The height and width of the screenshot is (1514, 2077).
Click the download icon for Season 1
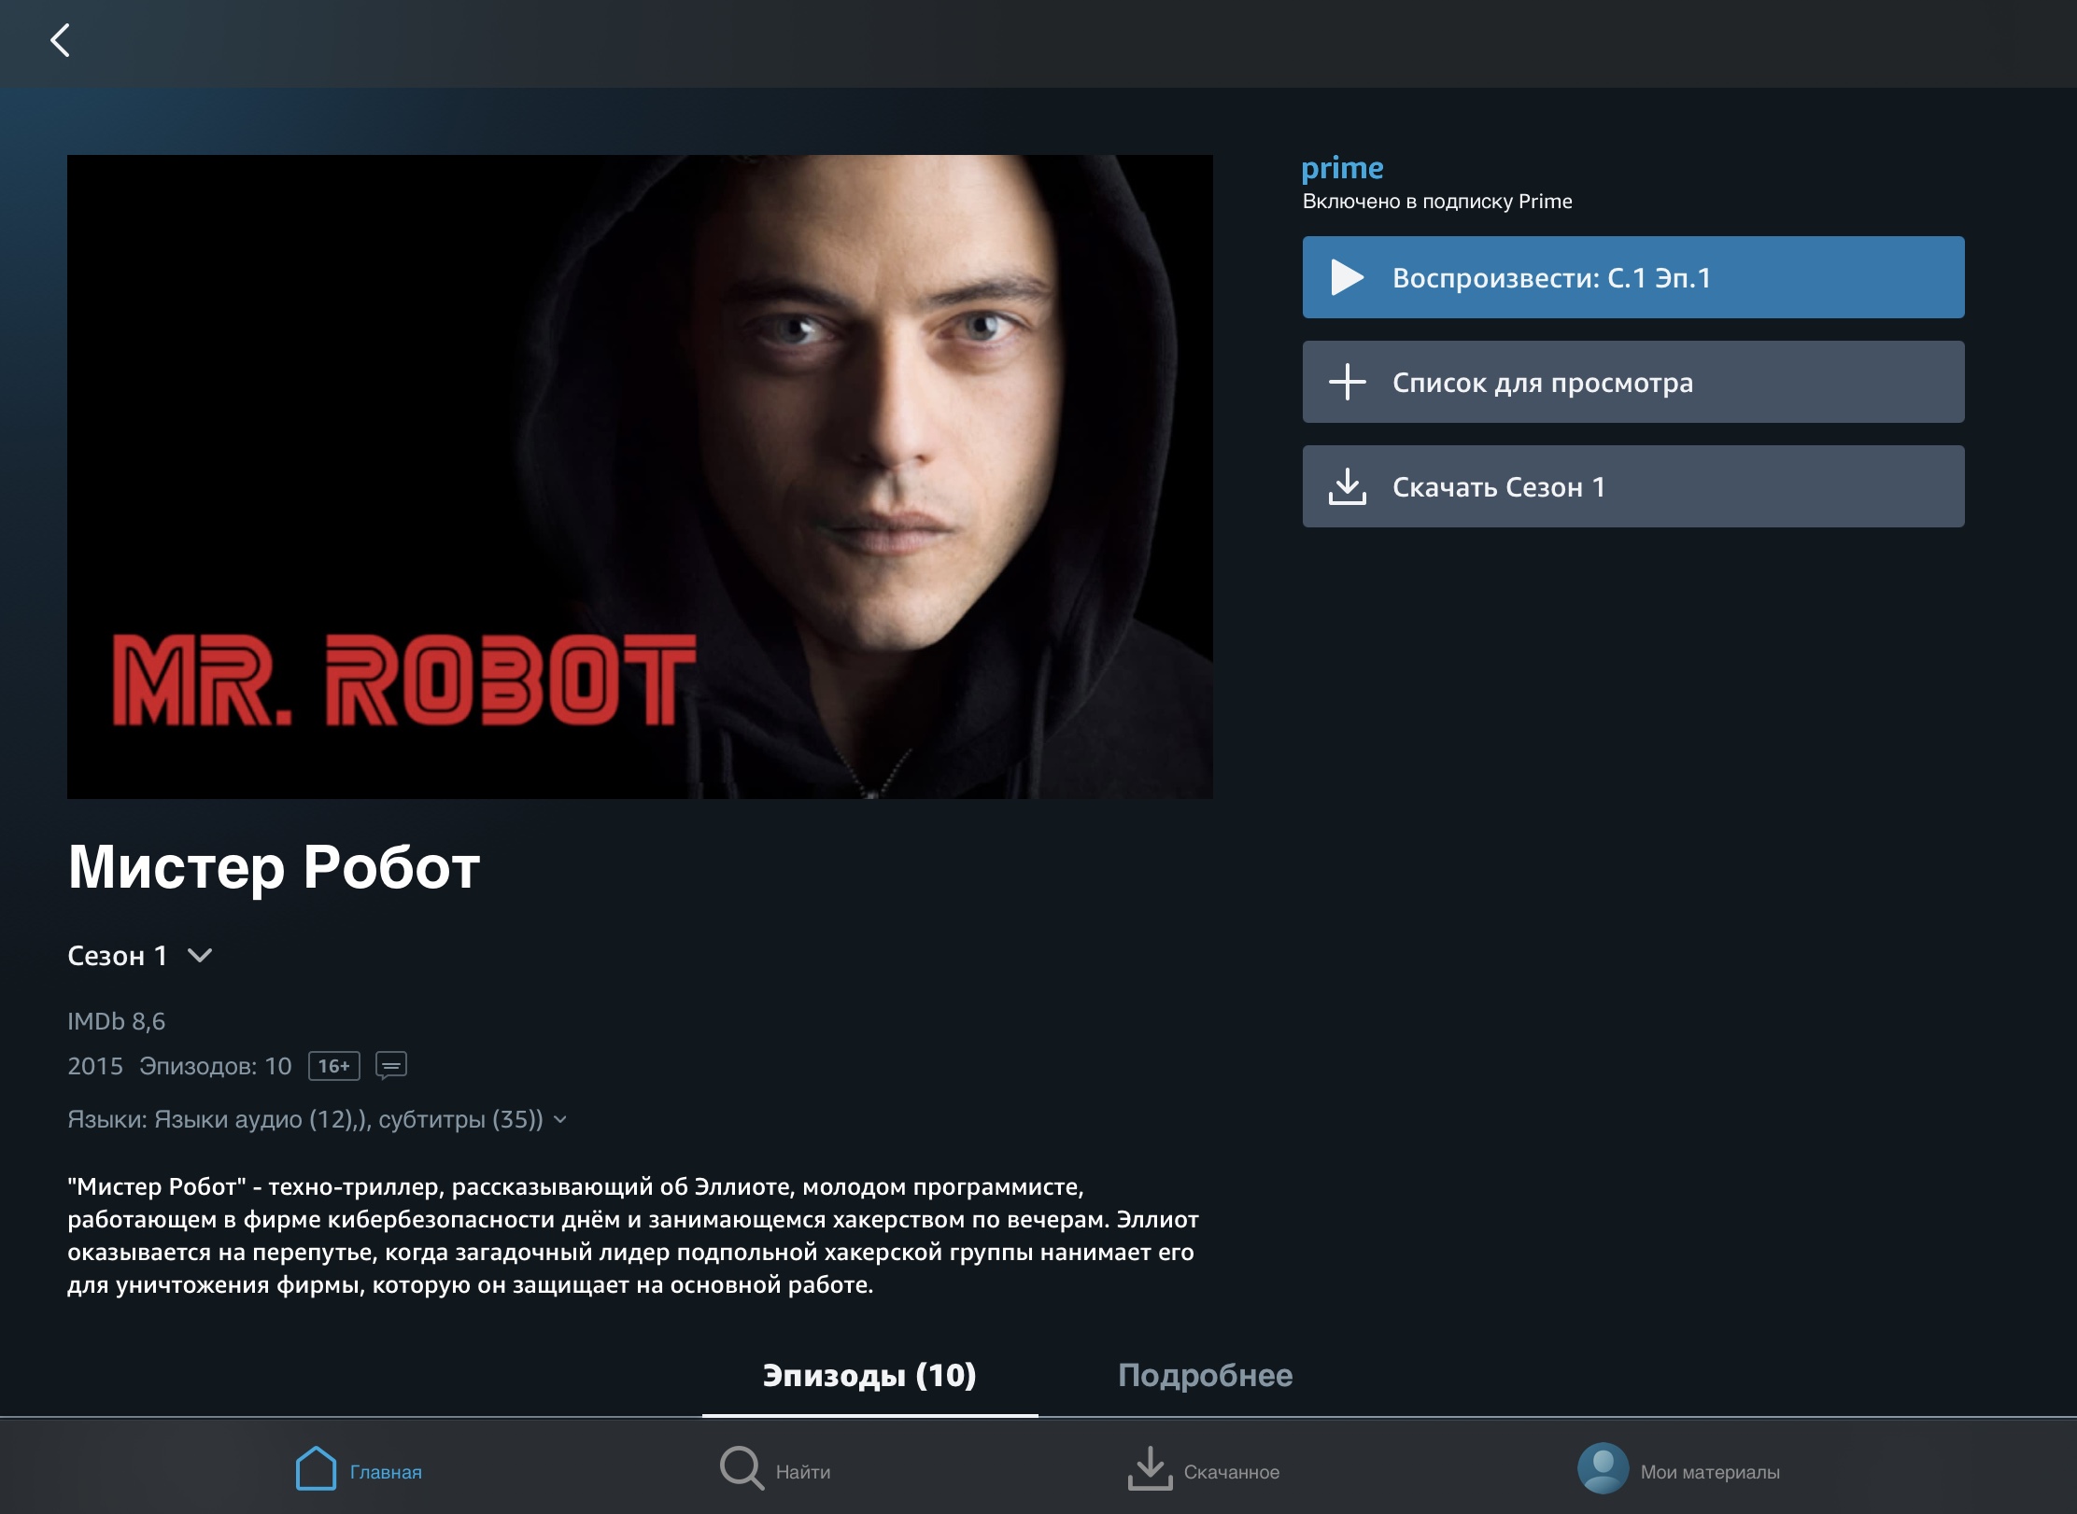[1347, 486]
